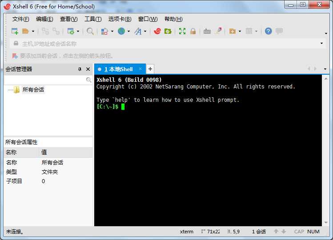Open the 工具(T) menu
Viewport: 333px width, 240px height.
[x=93, y=19]
